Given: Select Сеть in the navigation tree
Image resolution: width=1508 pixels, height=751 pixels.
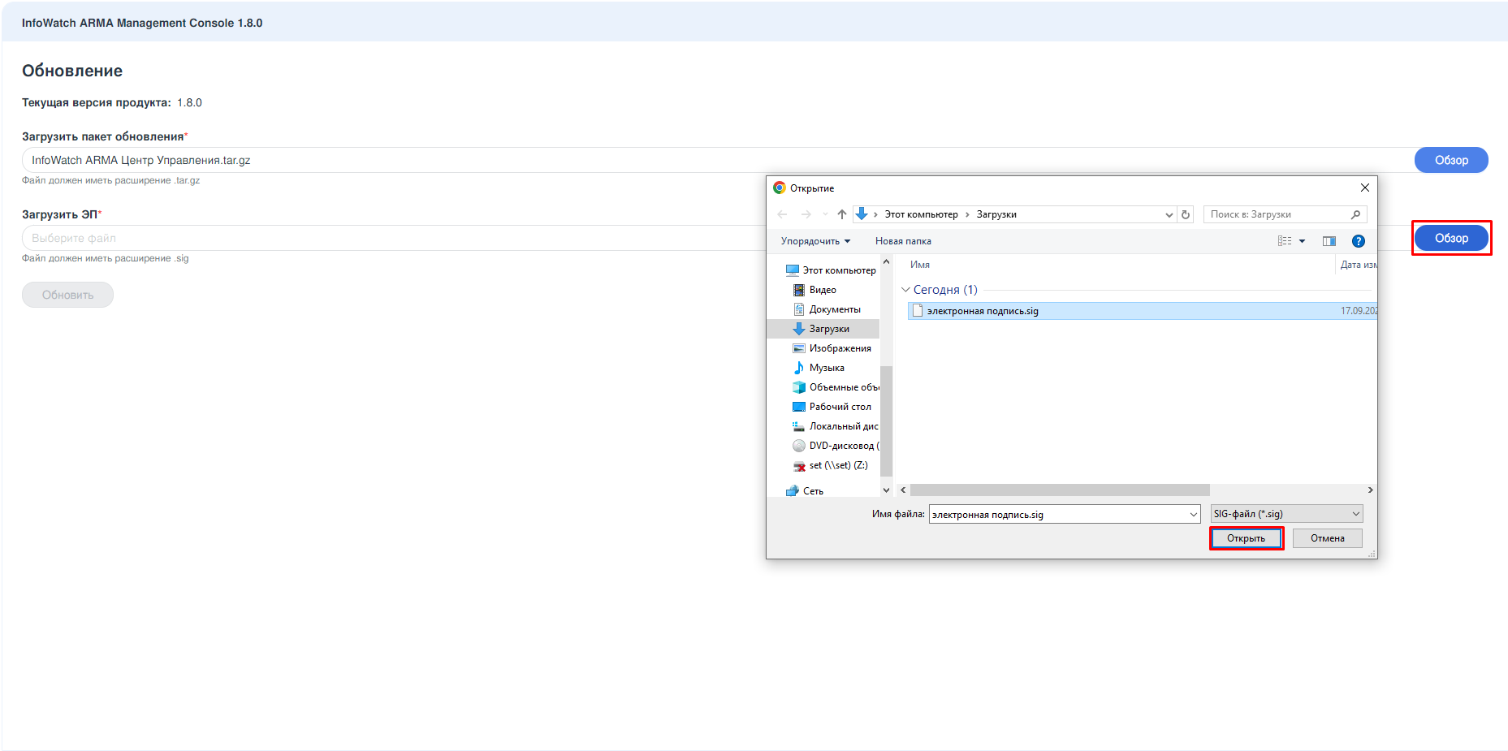Looking at the screenshot, I should click(x=805, y=491).
